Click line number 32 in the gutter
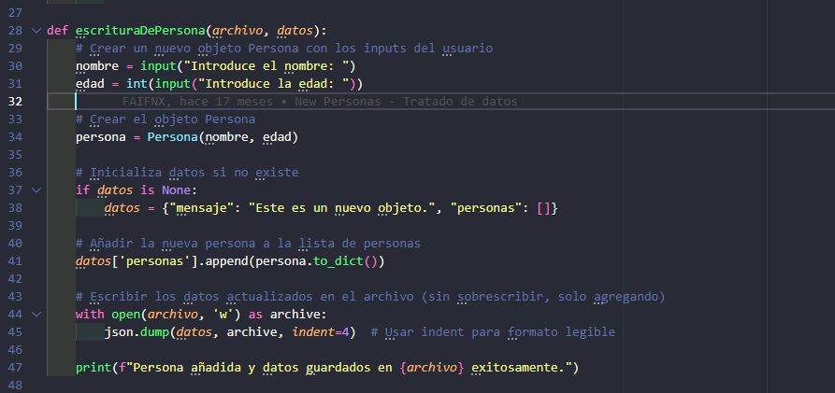Screen dimensions: 835x393 [x=16, y=102]
